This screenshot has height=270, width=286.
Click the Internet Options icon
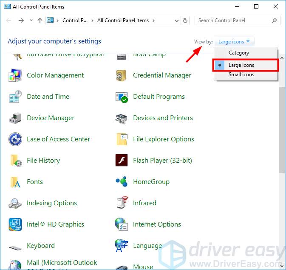122,224
